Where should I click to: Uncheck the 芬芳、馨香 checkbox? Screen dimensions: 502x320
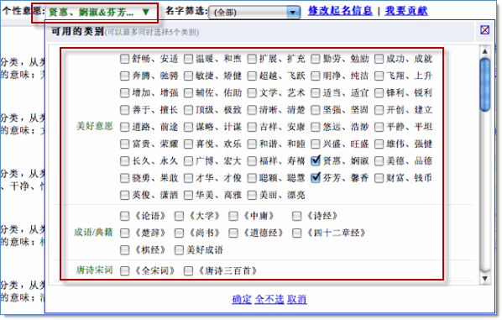tap(316, 177)
